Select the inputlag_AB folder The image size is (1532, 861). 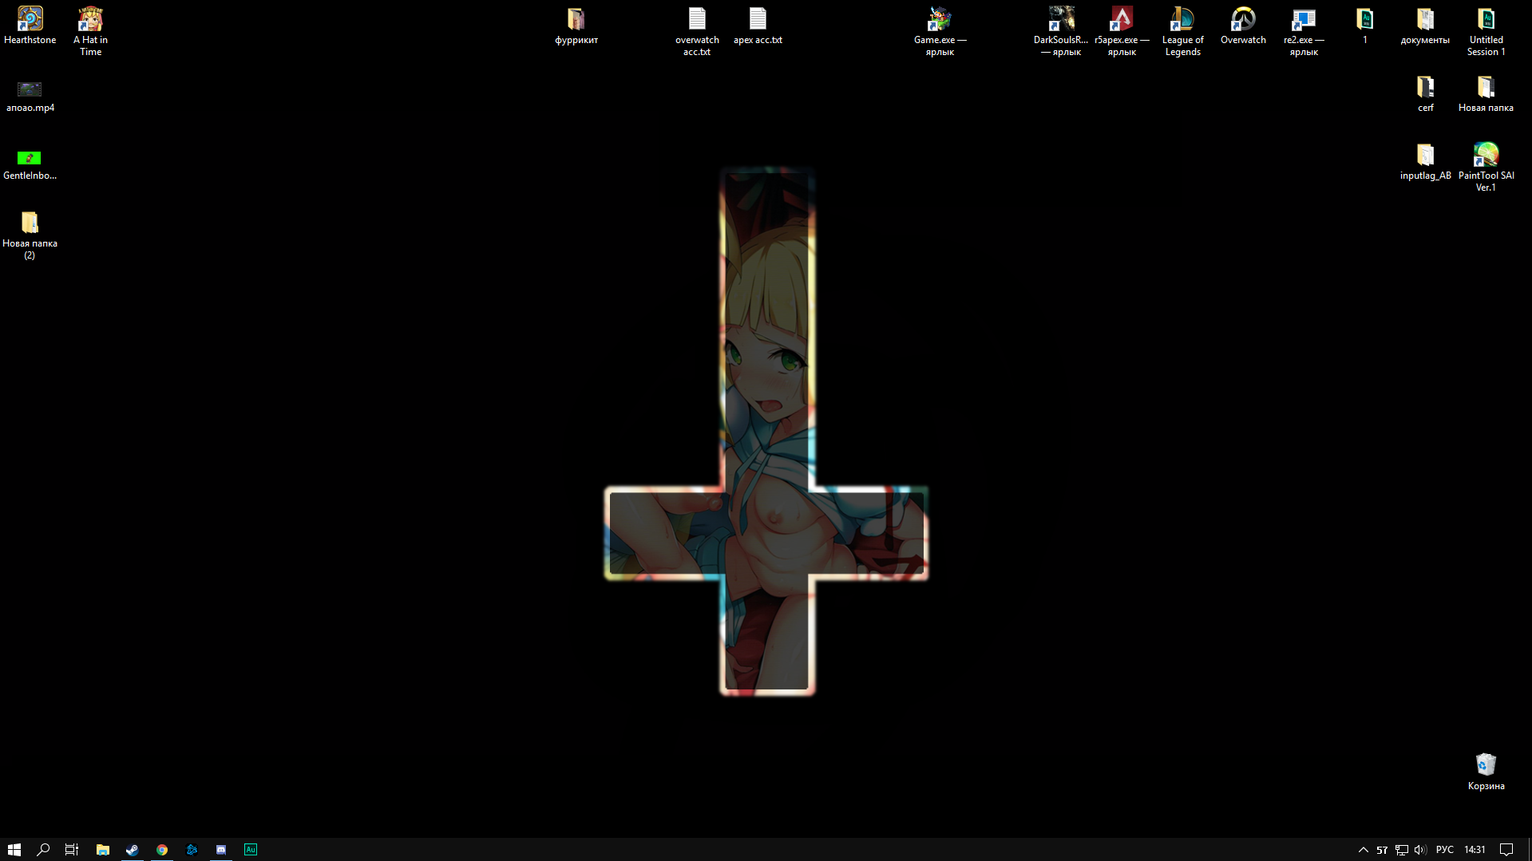pyautogui.click(x=1425, y=162)
